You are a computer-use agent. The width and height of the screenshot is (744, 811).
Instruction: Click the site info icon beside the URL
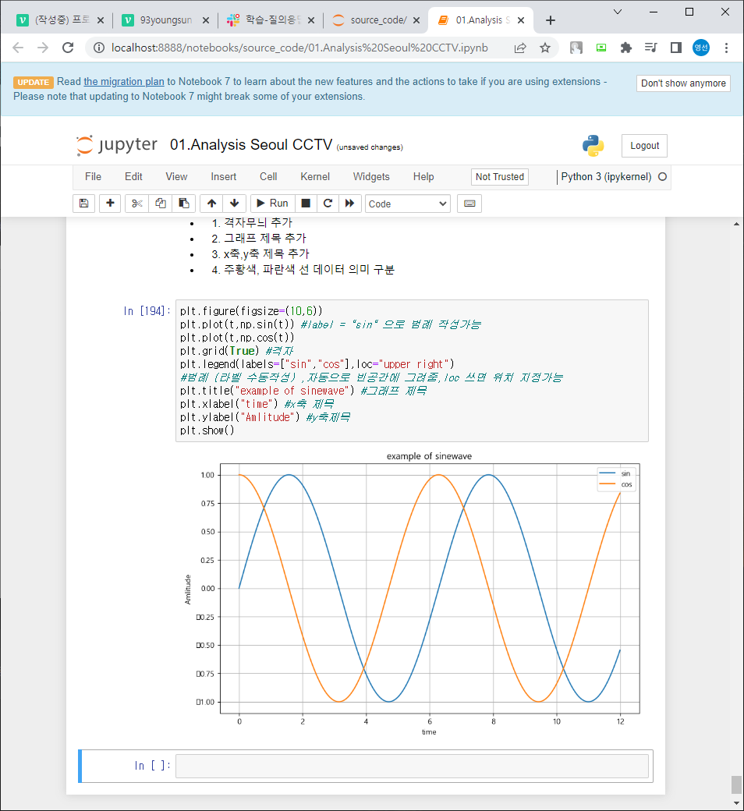99,48
